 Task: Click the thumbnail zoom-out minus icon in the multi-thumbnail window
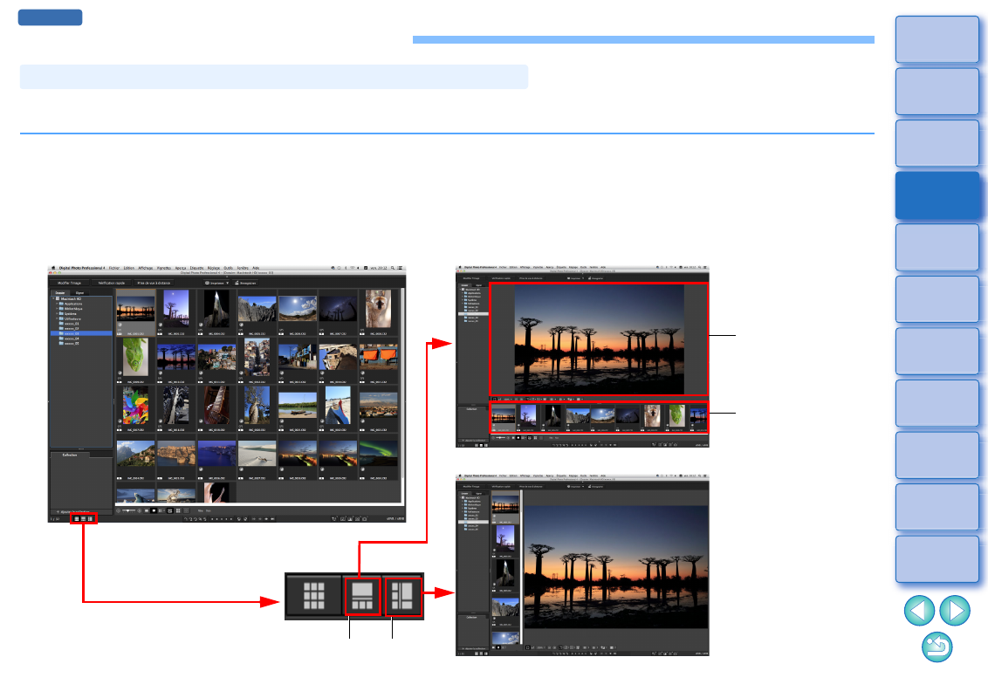click(x=119, y=511)
